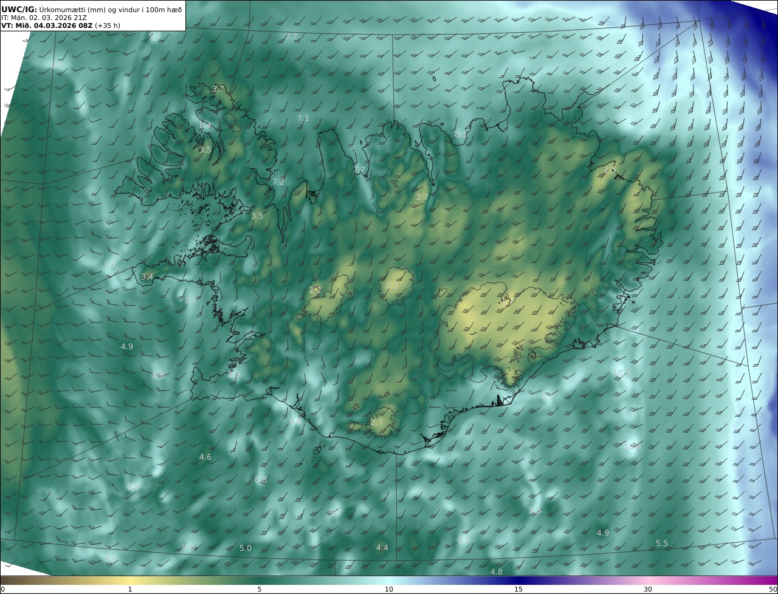Click the 7.1 value label on map
Screen dimensions: 778x594
tap(303, 118)
